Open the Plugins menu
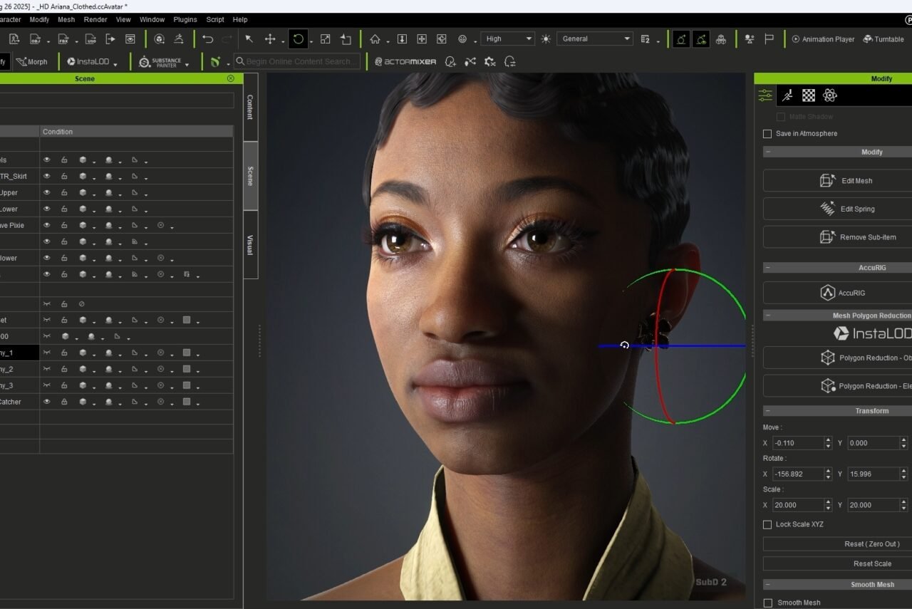The width and height of the screenshot is (912, 609). 185,20
